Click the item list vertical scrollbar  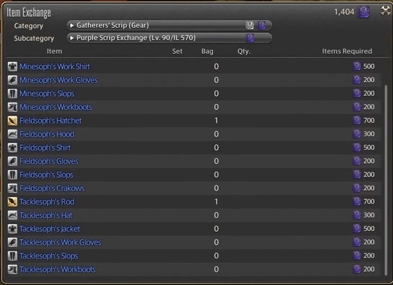386,180
